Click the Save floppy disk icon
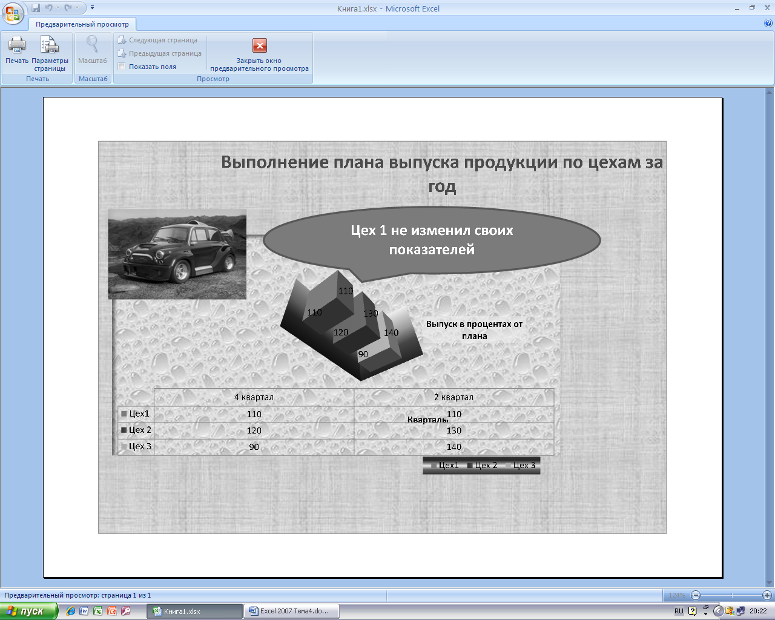 [36, 8]
